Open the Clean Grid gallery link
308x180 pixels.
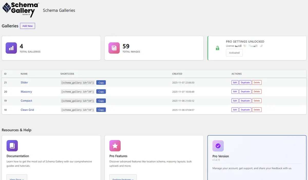[27, 110]
